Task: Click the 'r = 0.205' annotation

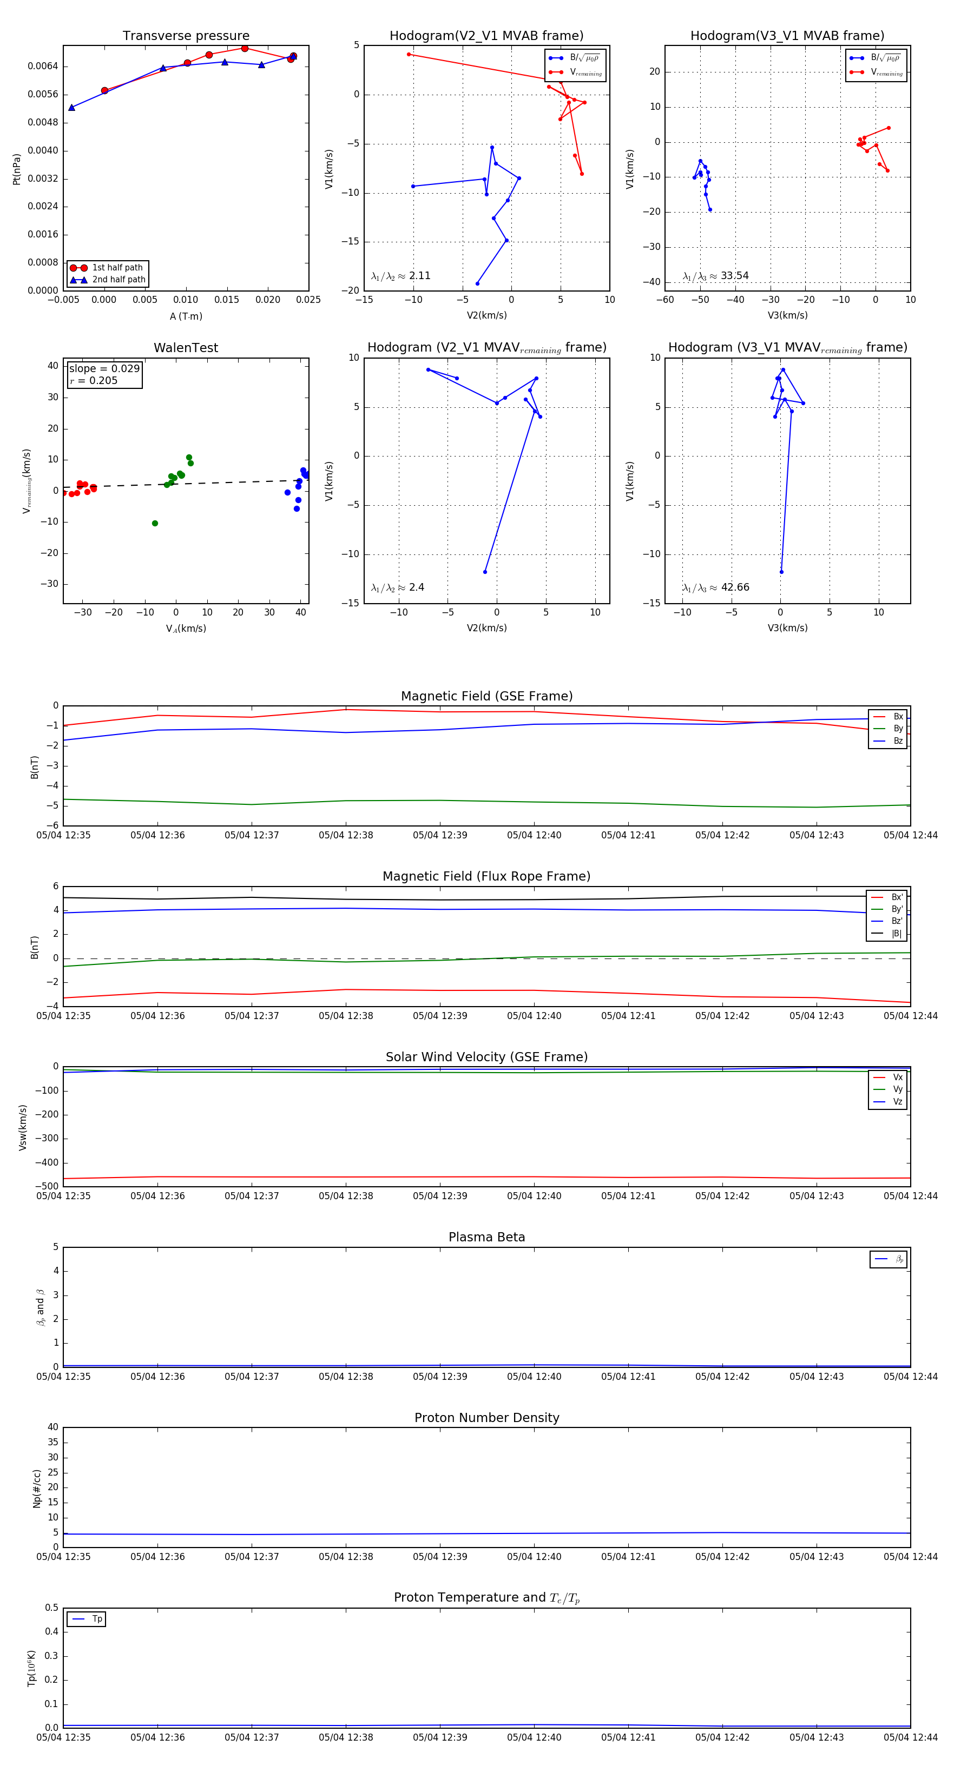Action: (x=94, y=380)
